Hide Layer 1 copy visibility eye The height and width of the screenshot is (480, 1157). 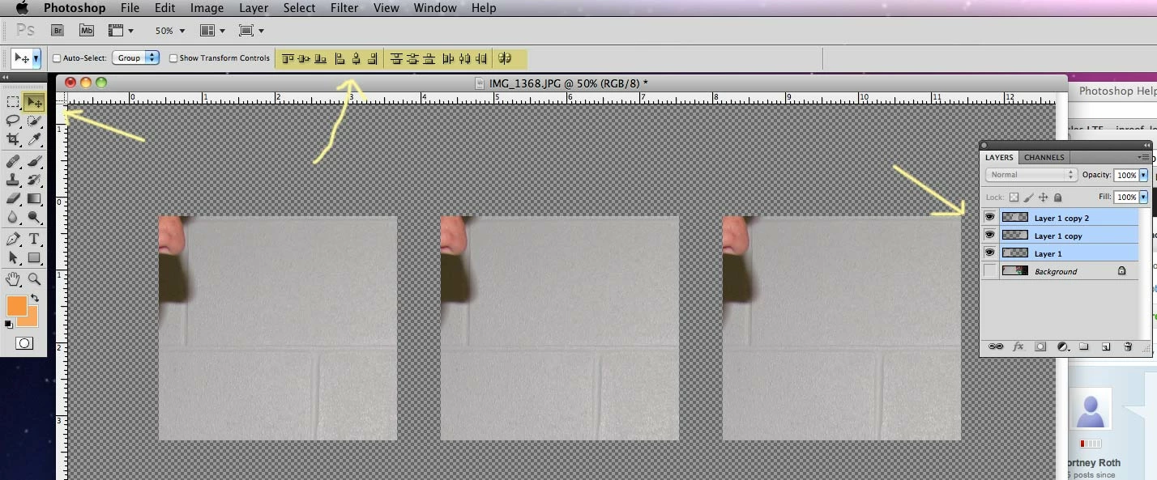click(989, 235)
